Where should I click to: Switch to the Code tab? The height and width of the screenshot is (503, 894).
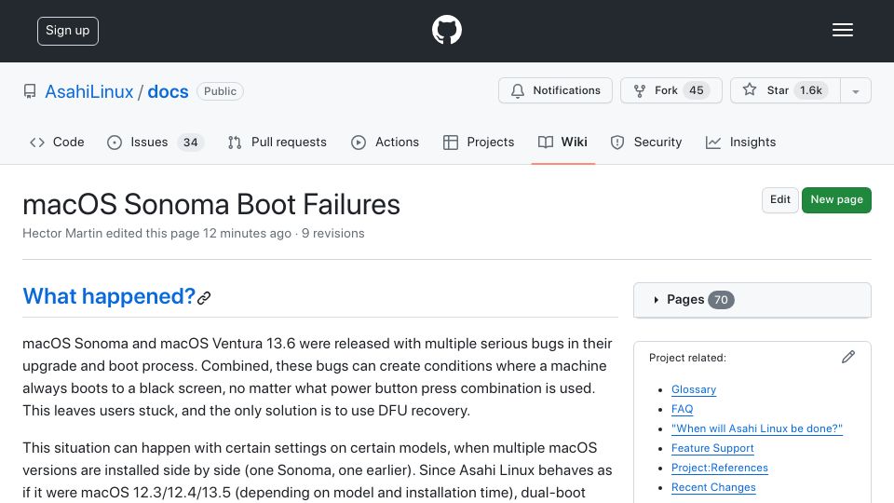tap(57, 142)
